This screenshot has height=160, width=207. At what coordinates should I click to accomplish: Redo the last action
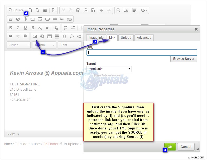pos(109,10)
